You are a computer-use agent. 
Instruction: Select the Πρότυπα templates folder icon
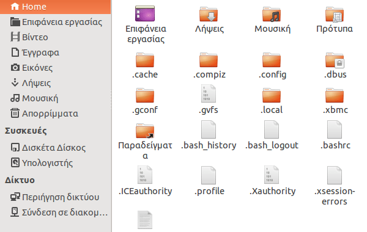335,14
